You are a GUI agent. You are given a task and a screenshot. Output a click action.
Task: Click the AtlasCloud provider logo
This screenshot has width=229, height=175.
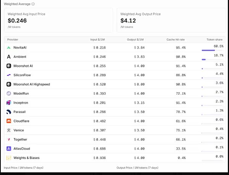9,148
